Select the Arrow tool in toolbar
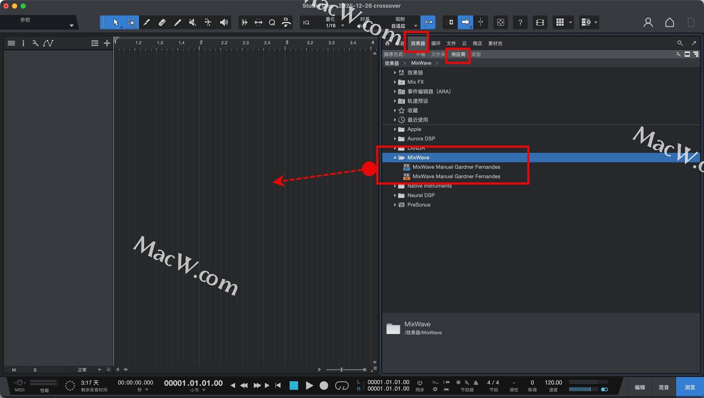The width and height of the screenshot is (704, 398). click(x=116, y=22)
